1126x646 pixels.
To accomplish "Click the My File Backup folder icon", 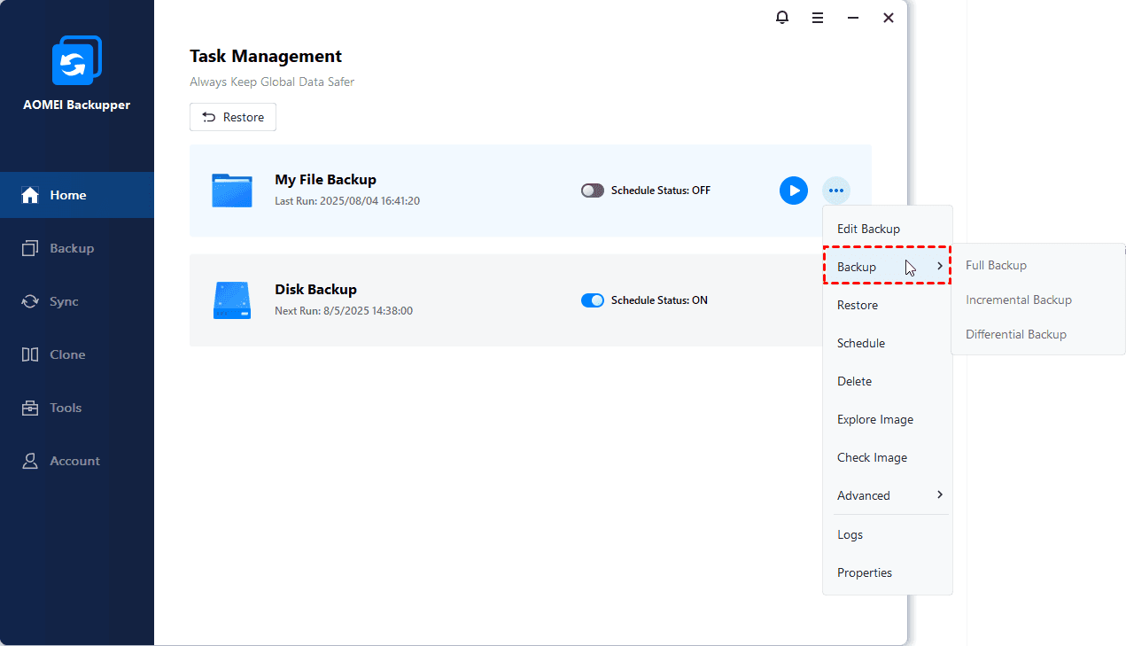I will 232,191.
